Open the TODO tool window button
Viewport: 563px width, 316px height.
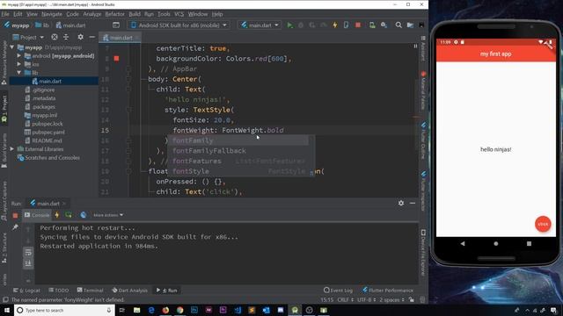click(59, 291)
